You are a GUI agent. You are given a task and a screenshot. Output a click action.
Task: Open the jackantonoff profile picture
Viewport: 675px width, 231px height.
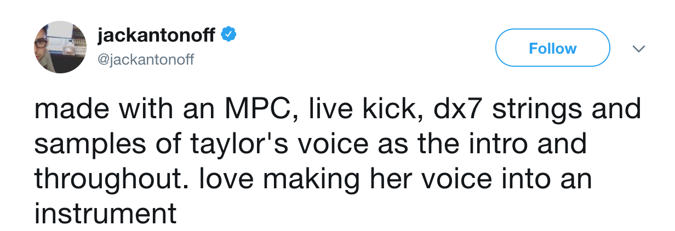pos(60,47)
